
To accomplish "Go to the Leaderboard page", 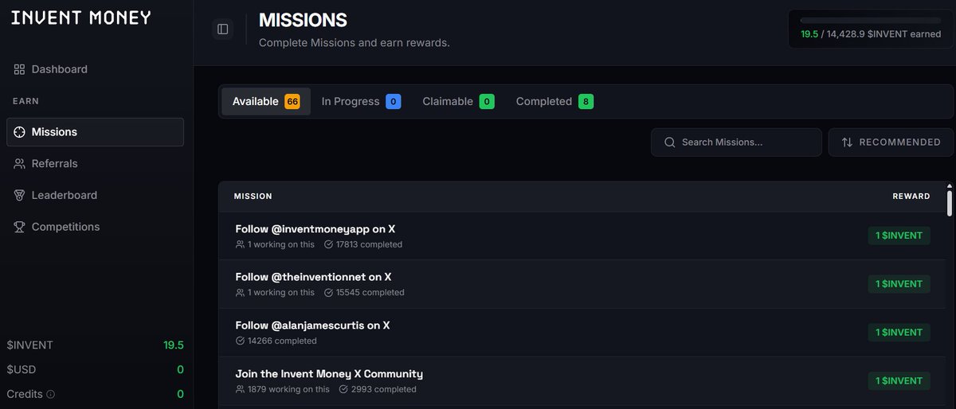I will [x=96, y=195].
